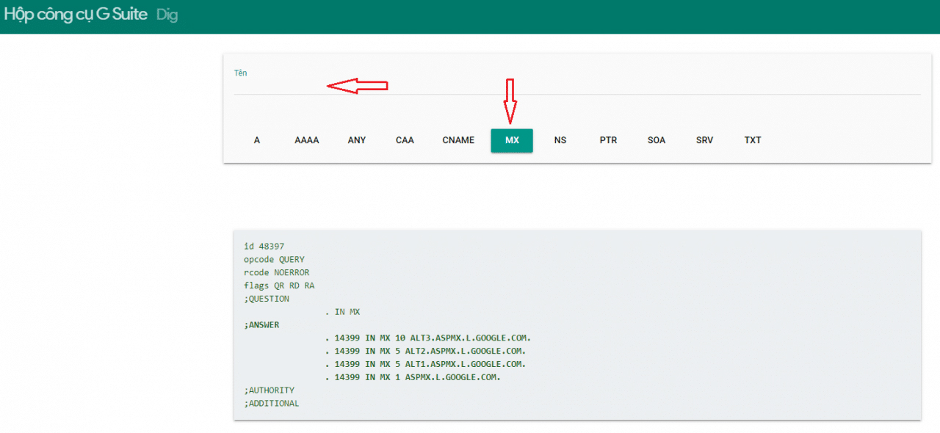
Task: Click the Dig tool title in header
Action: (x=167, y=15)
